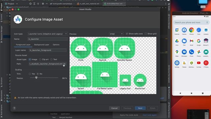Viewport: 211px width, 119px height.
Task: Set Trim to No
Action: tap(38, 74)
